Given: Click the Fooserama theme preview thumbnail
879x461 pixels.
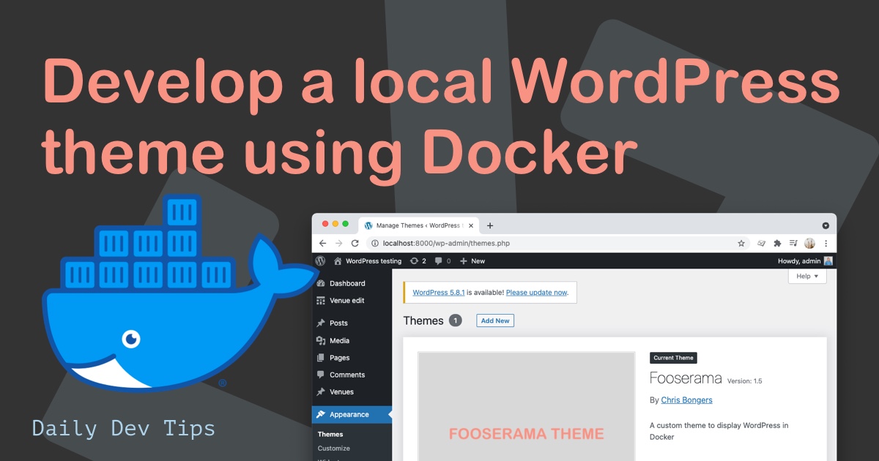Looking at the screenshot, I should (x=525, y=406).
